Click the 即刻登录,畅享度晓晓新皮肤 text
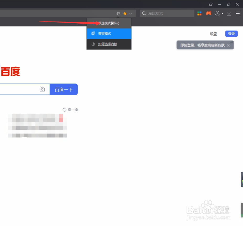Image resolution: width=243 pixels, height=226 pixels. [202, 45]
